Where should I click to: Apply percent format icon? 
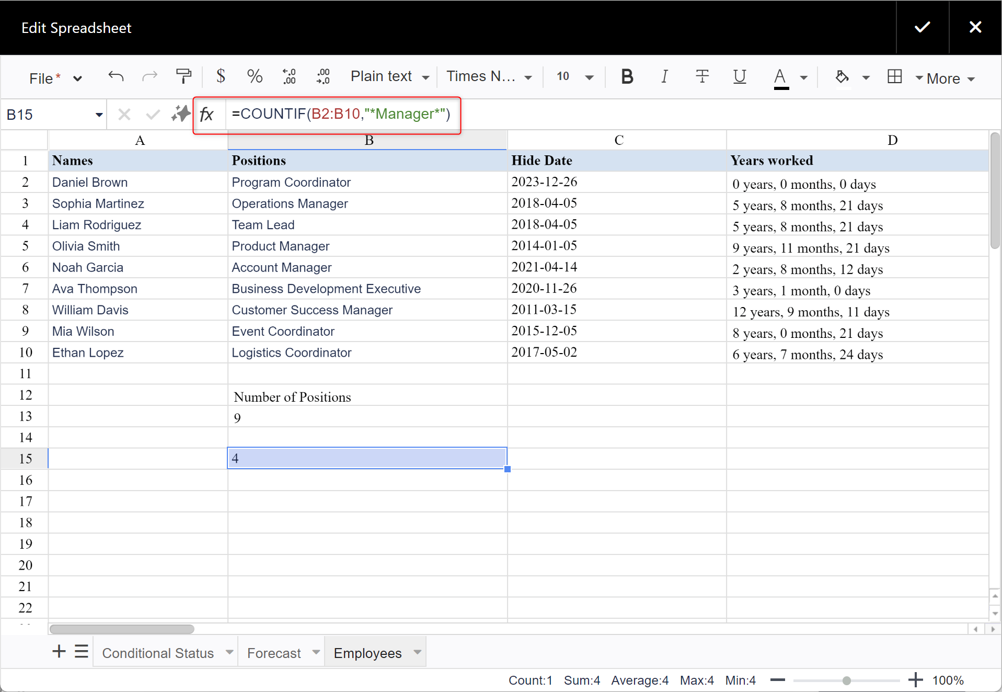pos(255,77)
